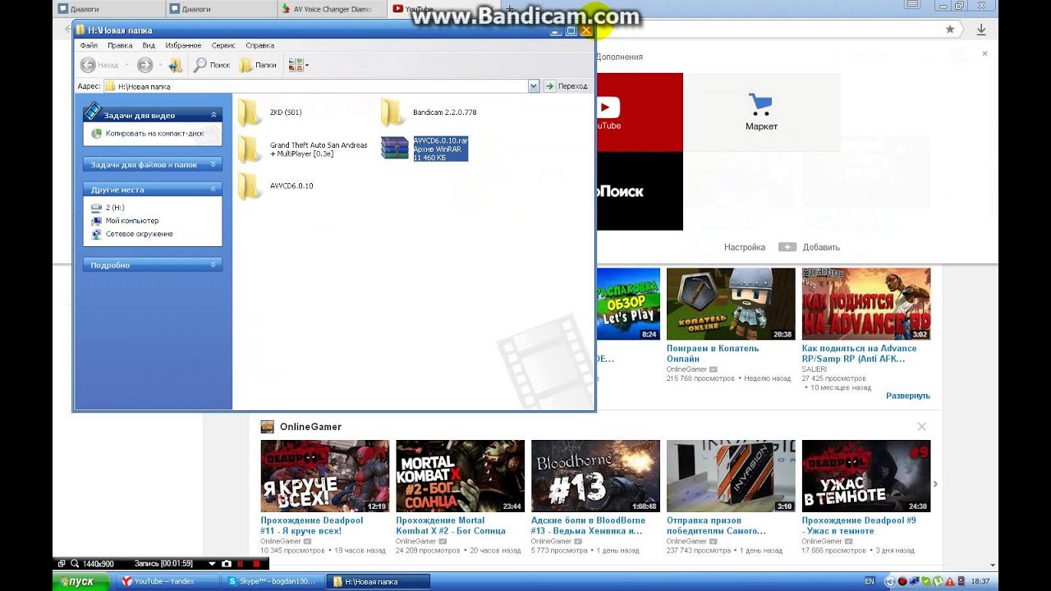Collapse the Другие места panel

click(x=213, y=190)
